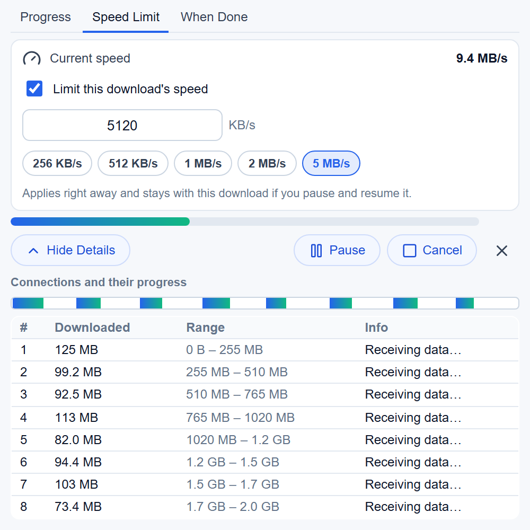This screenshot has height=530, width=530.
Task: Click the KB/s unit label
Action: pos(242,125)
